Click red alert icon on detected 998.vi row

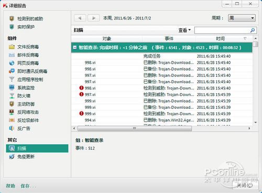(81, 88)
